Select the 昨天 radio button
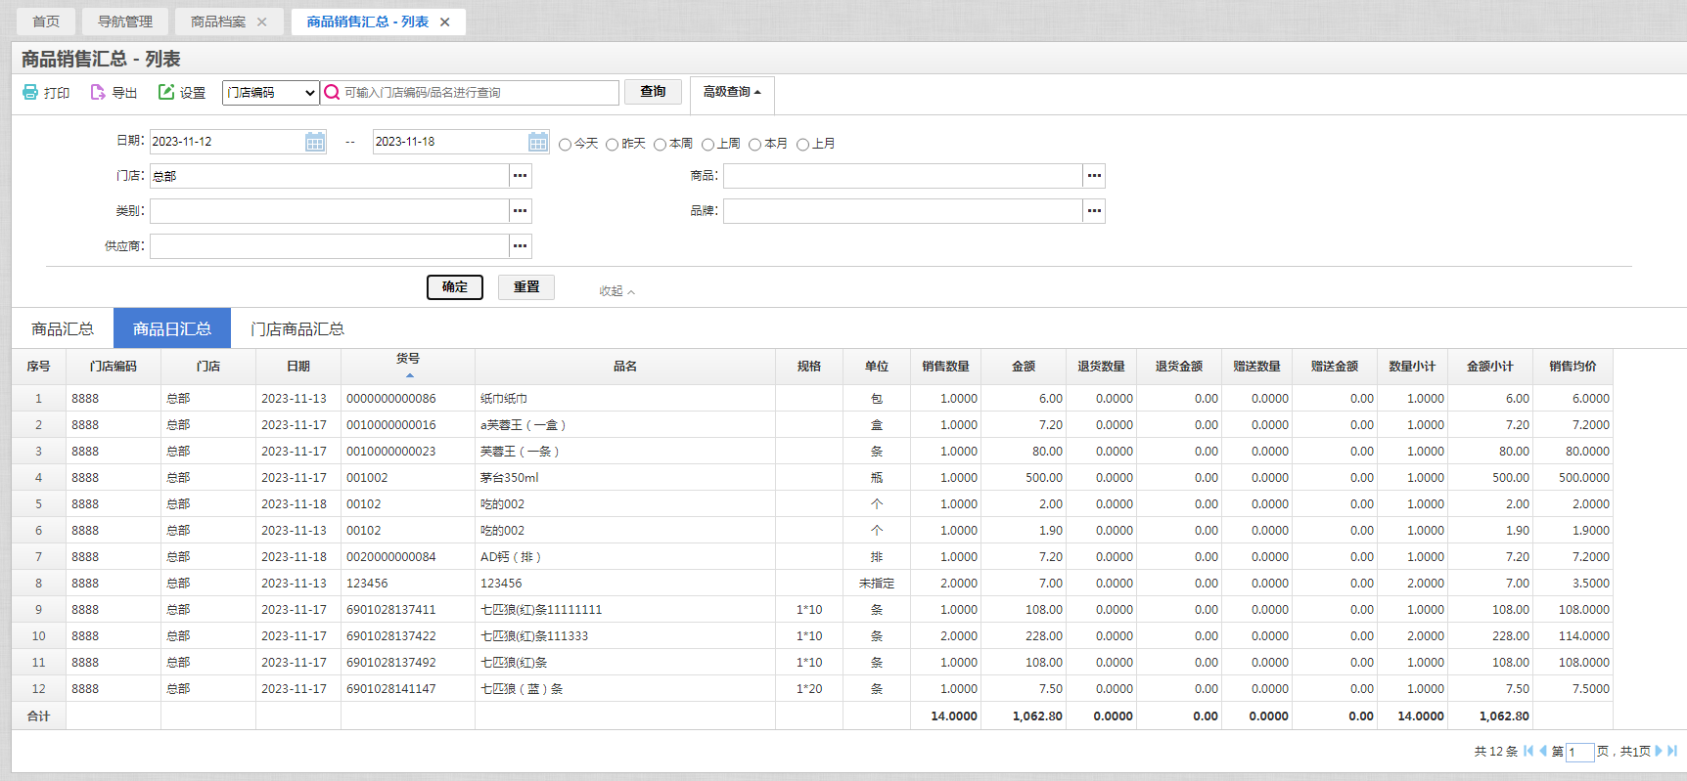This screenshot has height=781, width=1687. click(x=612, y=145)
